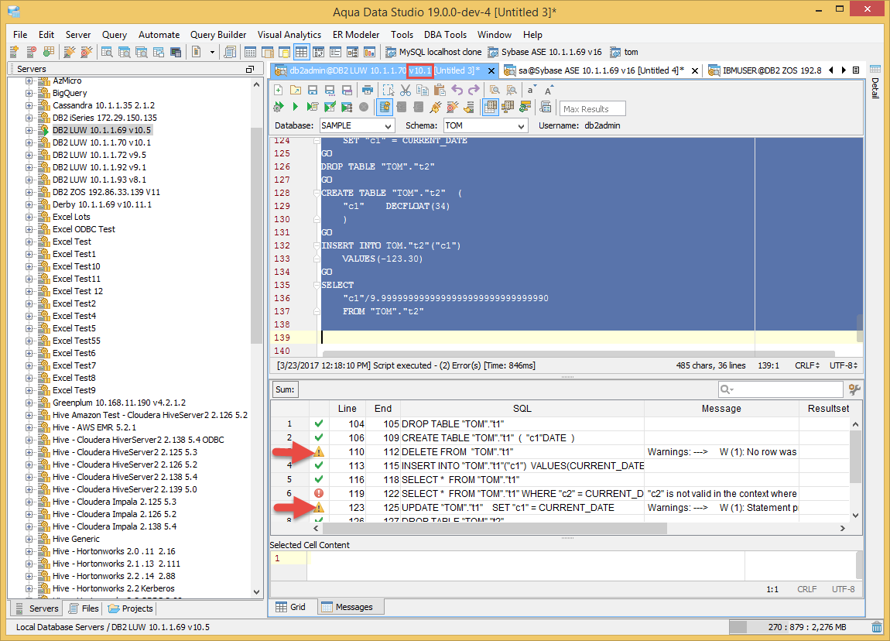
Task: Toggle the Auto Commit database icon
Action: click(x=385, y=106)
